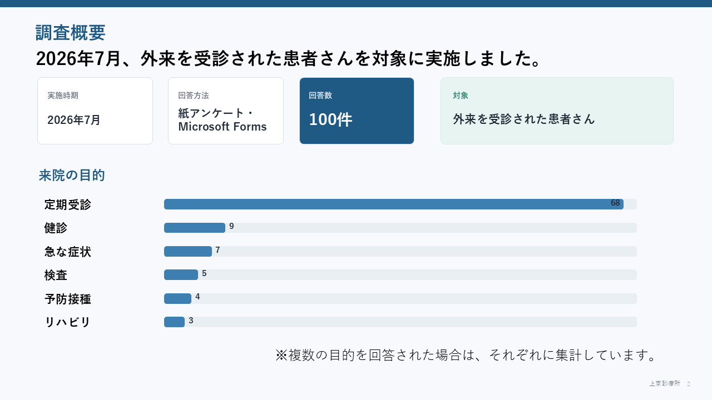Viewport: 712px width, 400px height.
Task: Click the 実施時期 card
Action: [x=95, y=111]
